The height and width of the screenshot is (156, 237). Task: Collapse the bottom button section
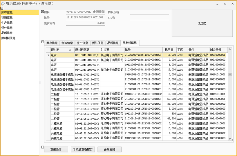click(42, 146)
